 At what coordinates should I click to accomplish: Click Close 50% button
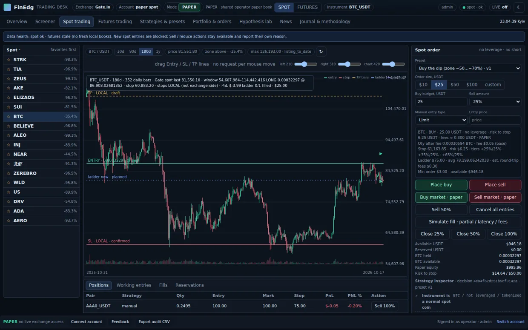[468, 234]
